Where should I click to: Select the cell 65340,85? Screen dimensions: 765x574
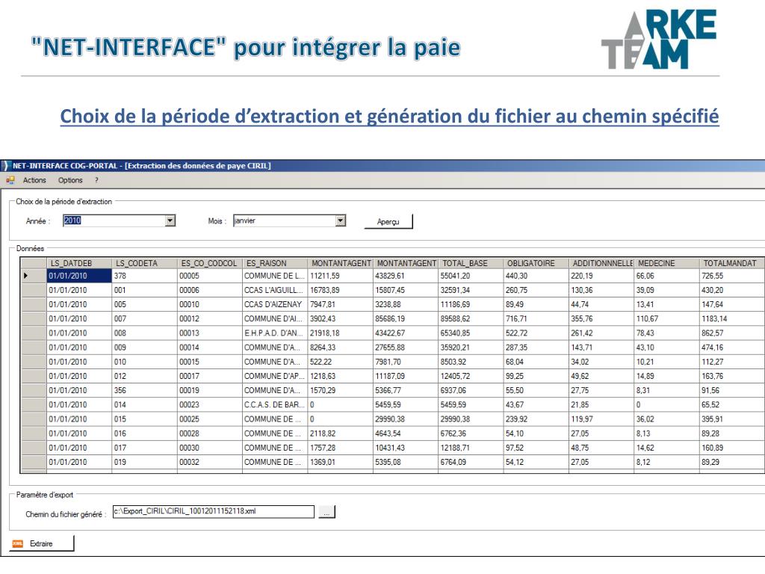pos(471,333)
